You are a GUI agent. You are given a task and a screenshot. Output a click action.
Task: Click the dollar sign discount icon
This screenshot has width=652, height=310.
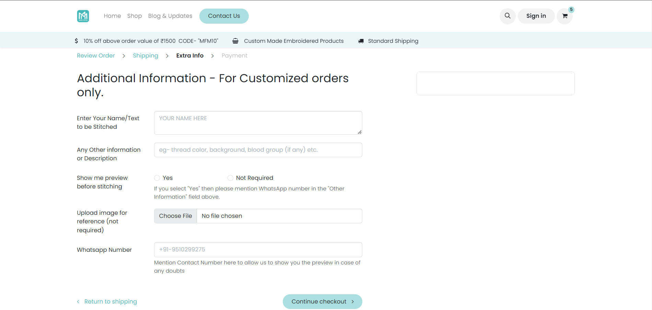pos(76,41)
